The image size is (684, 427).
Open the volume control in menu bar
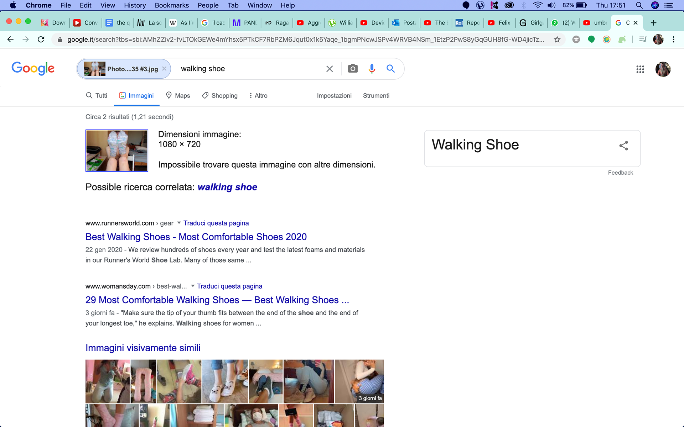pyautogui.click(x=551, y=5)
